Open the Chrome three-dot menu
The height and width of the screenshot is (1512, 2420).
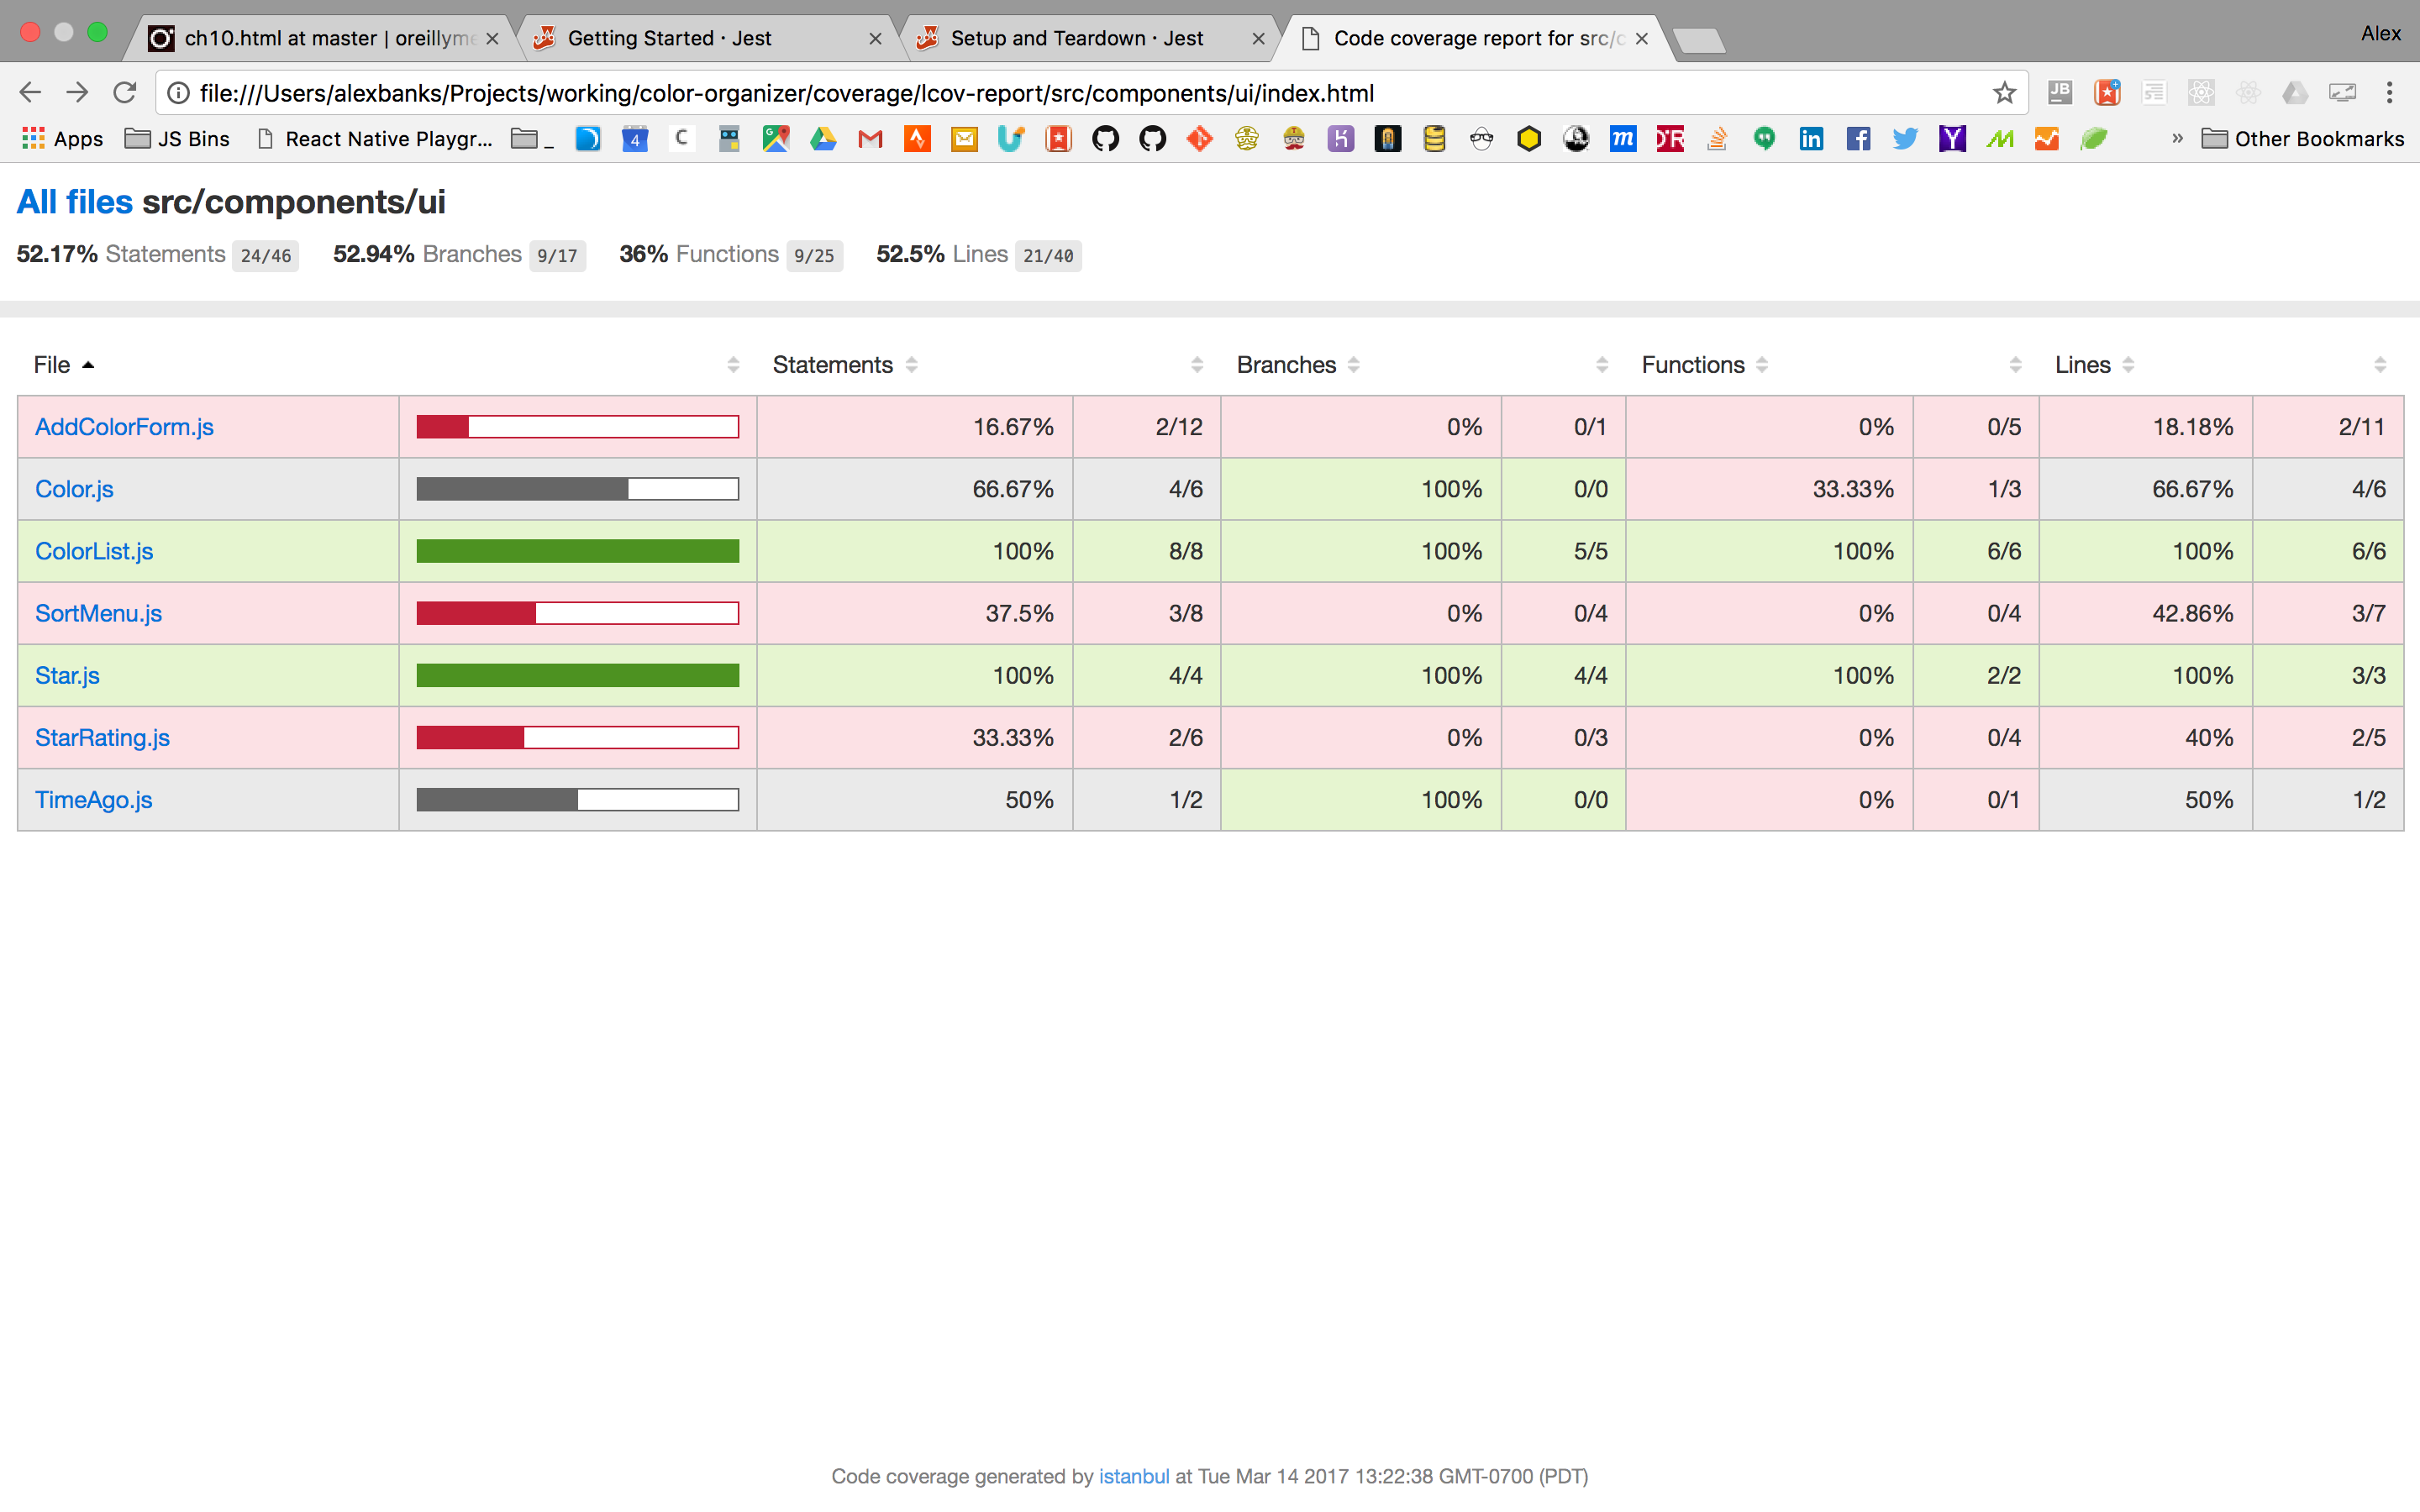2389,93
